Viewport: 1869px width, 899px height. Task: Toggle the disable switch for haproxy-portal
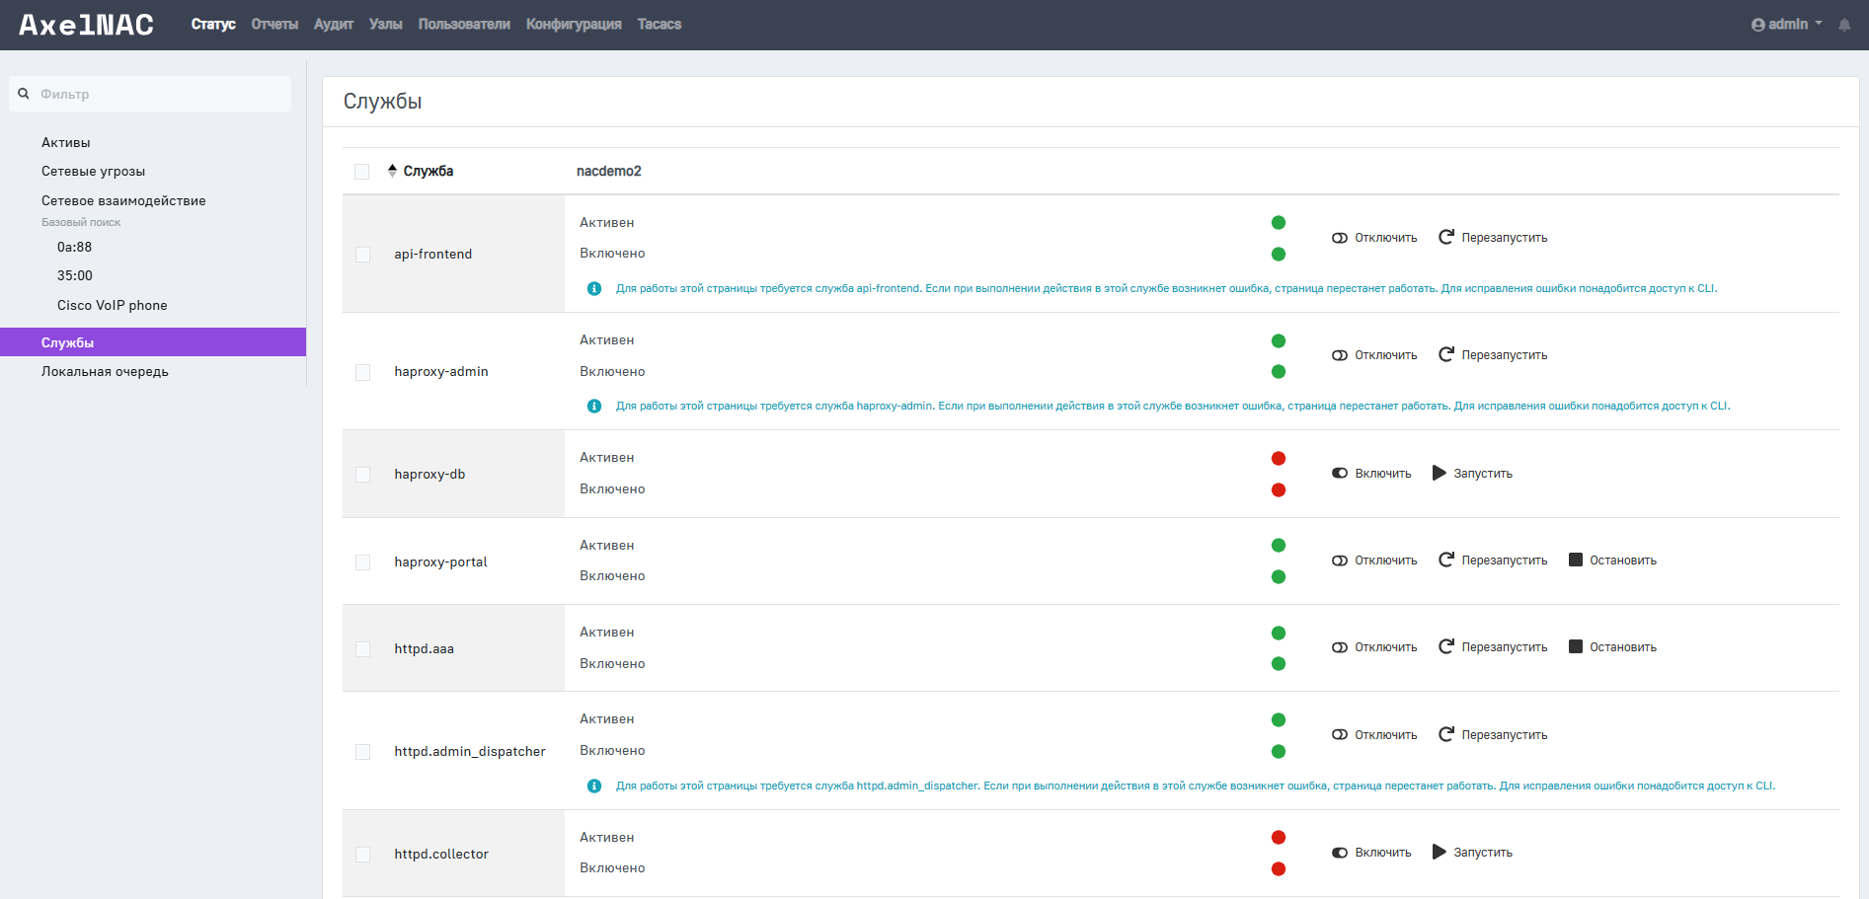[1340, 561]
